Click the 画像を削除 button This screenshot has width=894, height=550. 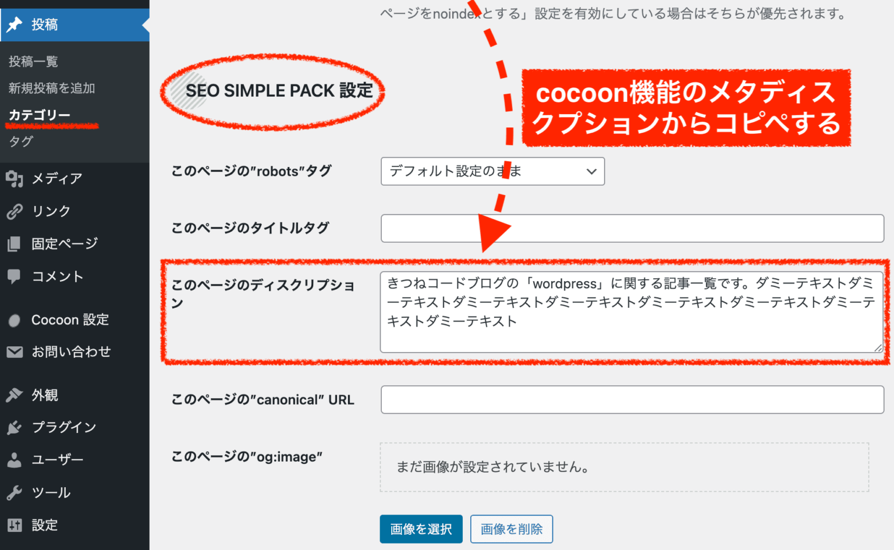point(511,528)
